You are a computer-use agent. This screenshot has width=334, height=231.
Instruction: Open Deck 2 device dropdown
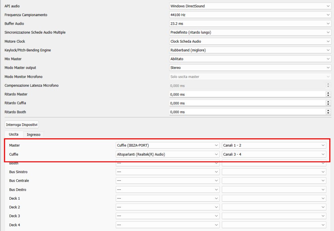pos(168,207)
